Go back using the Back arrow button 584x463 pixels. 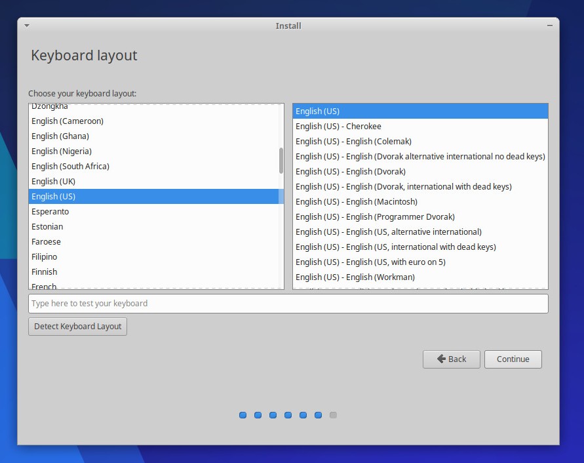point(452,359)
